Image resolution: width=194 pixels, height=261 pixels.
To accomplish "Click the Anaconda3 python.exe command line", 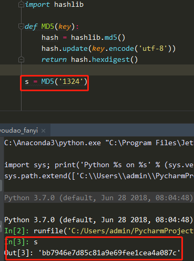I will [99, 143].
